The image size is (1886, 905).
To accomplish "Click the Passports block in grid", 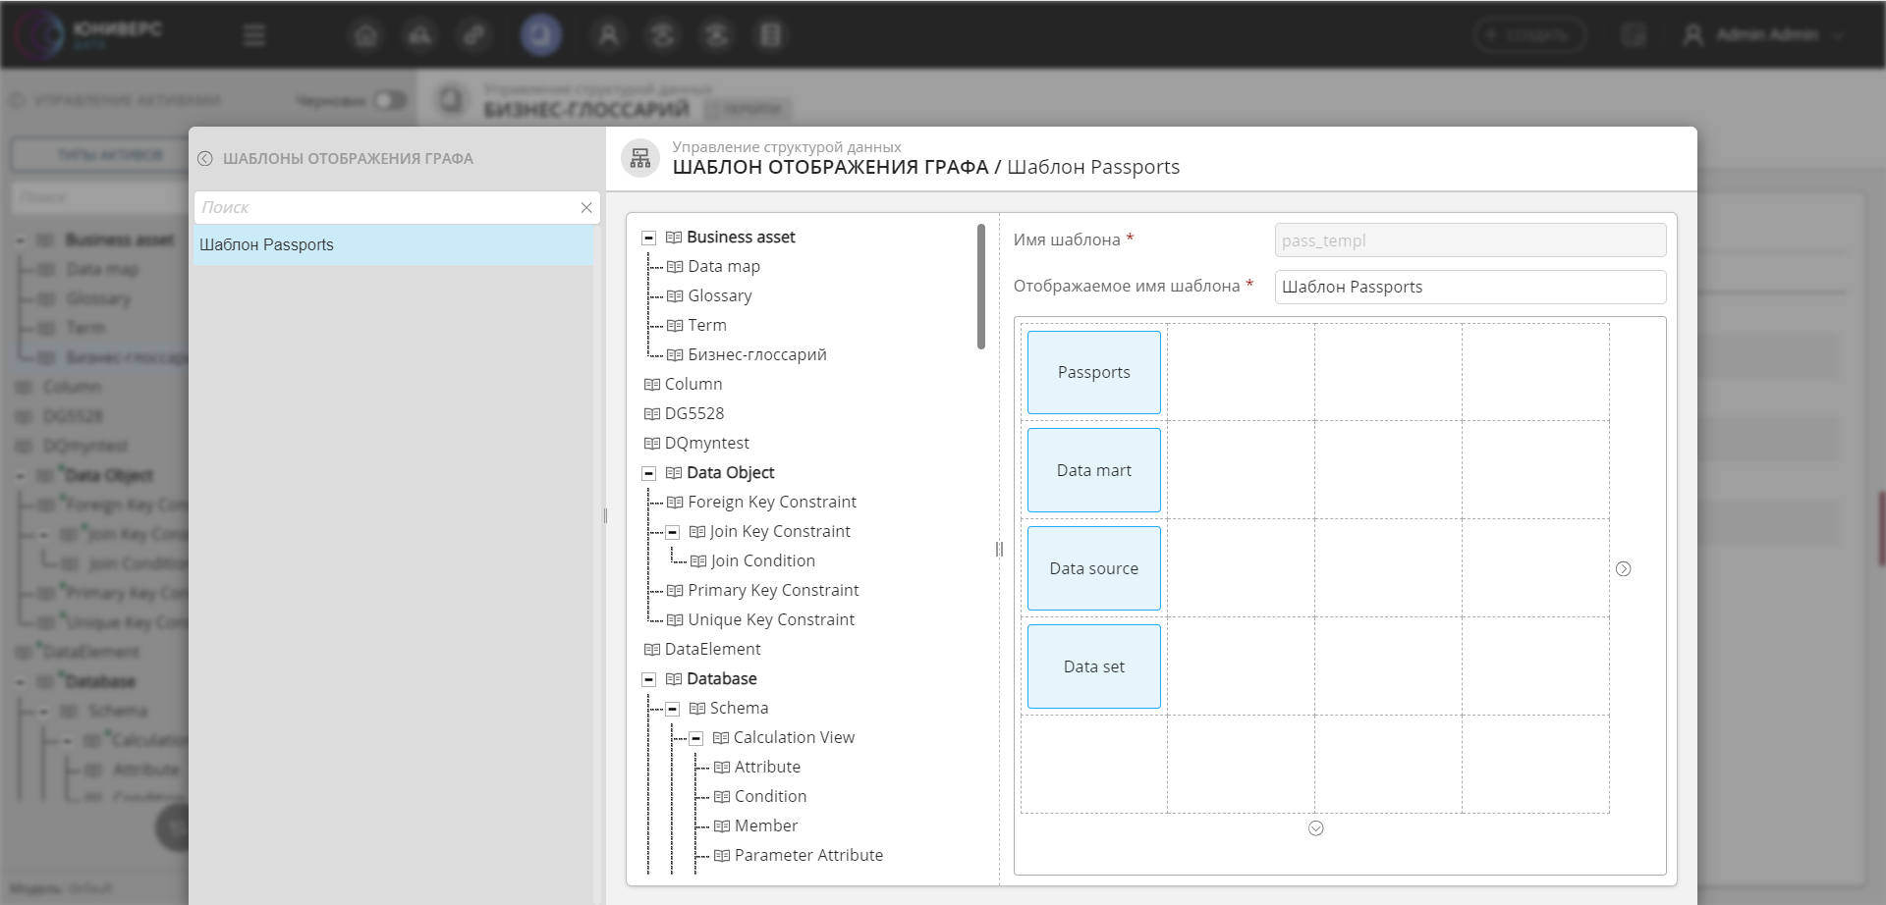I will 1093,373.
